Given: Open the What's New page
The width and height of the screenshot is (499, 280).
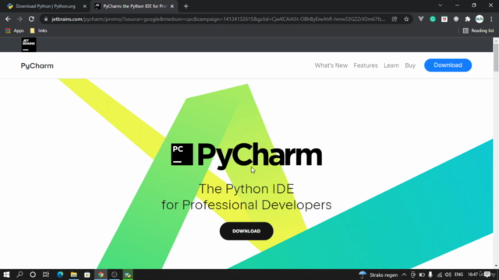Looking at the screenshot, I should click(331, 65).
